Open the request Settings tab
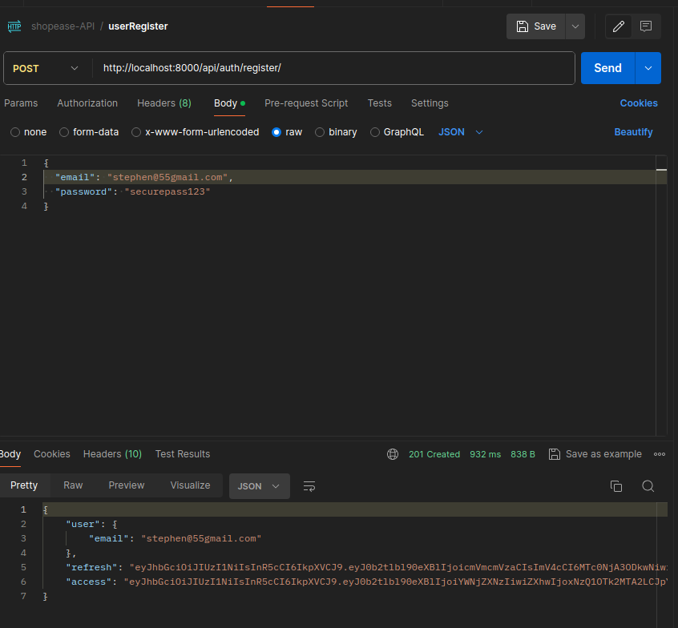 430,103
